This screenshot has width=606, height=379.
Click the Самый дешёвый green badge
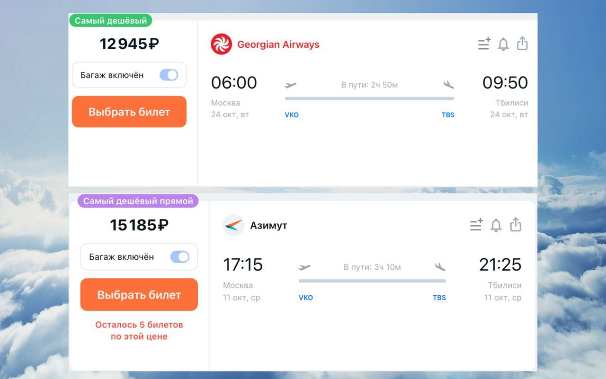click(x=111, y=21)
